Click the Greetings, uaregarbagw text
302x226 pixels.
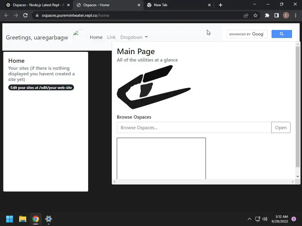(x=37, y=37)
